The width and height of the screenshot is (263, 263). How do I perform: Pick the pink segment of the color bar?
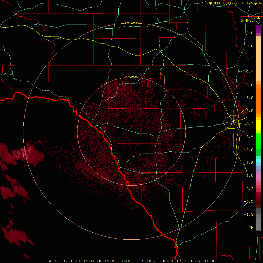pyautogui.click(x=258, y=177)
